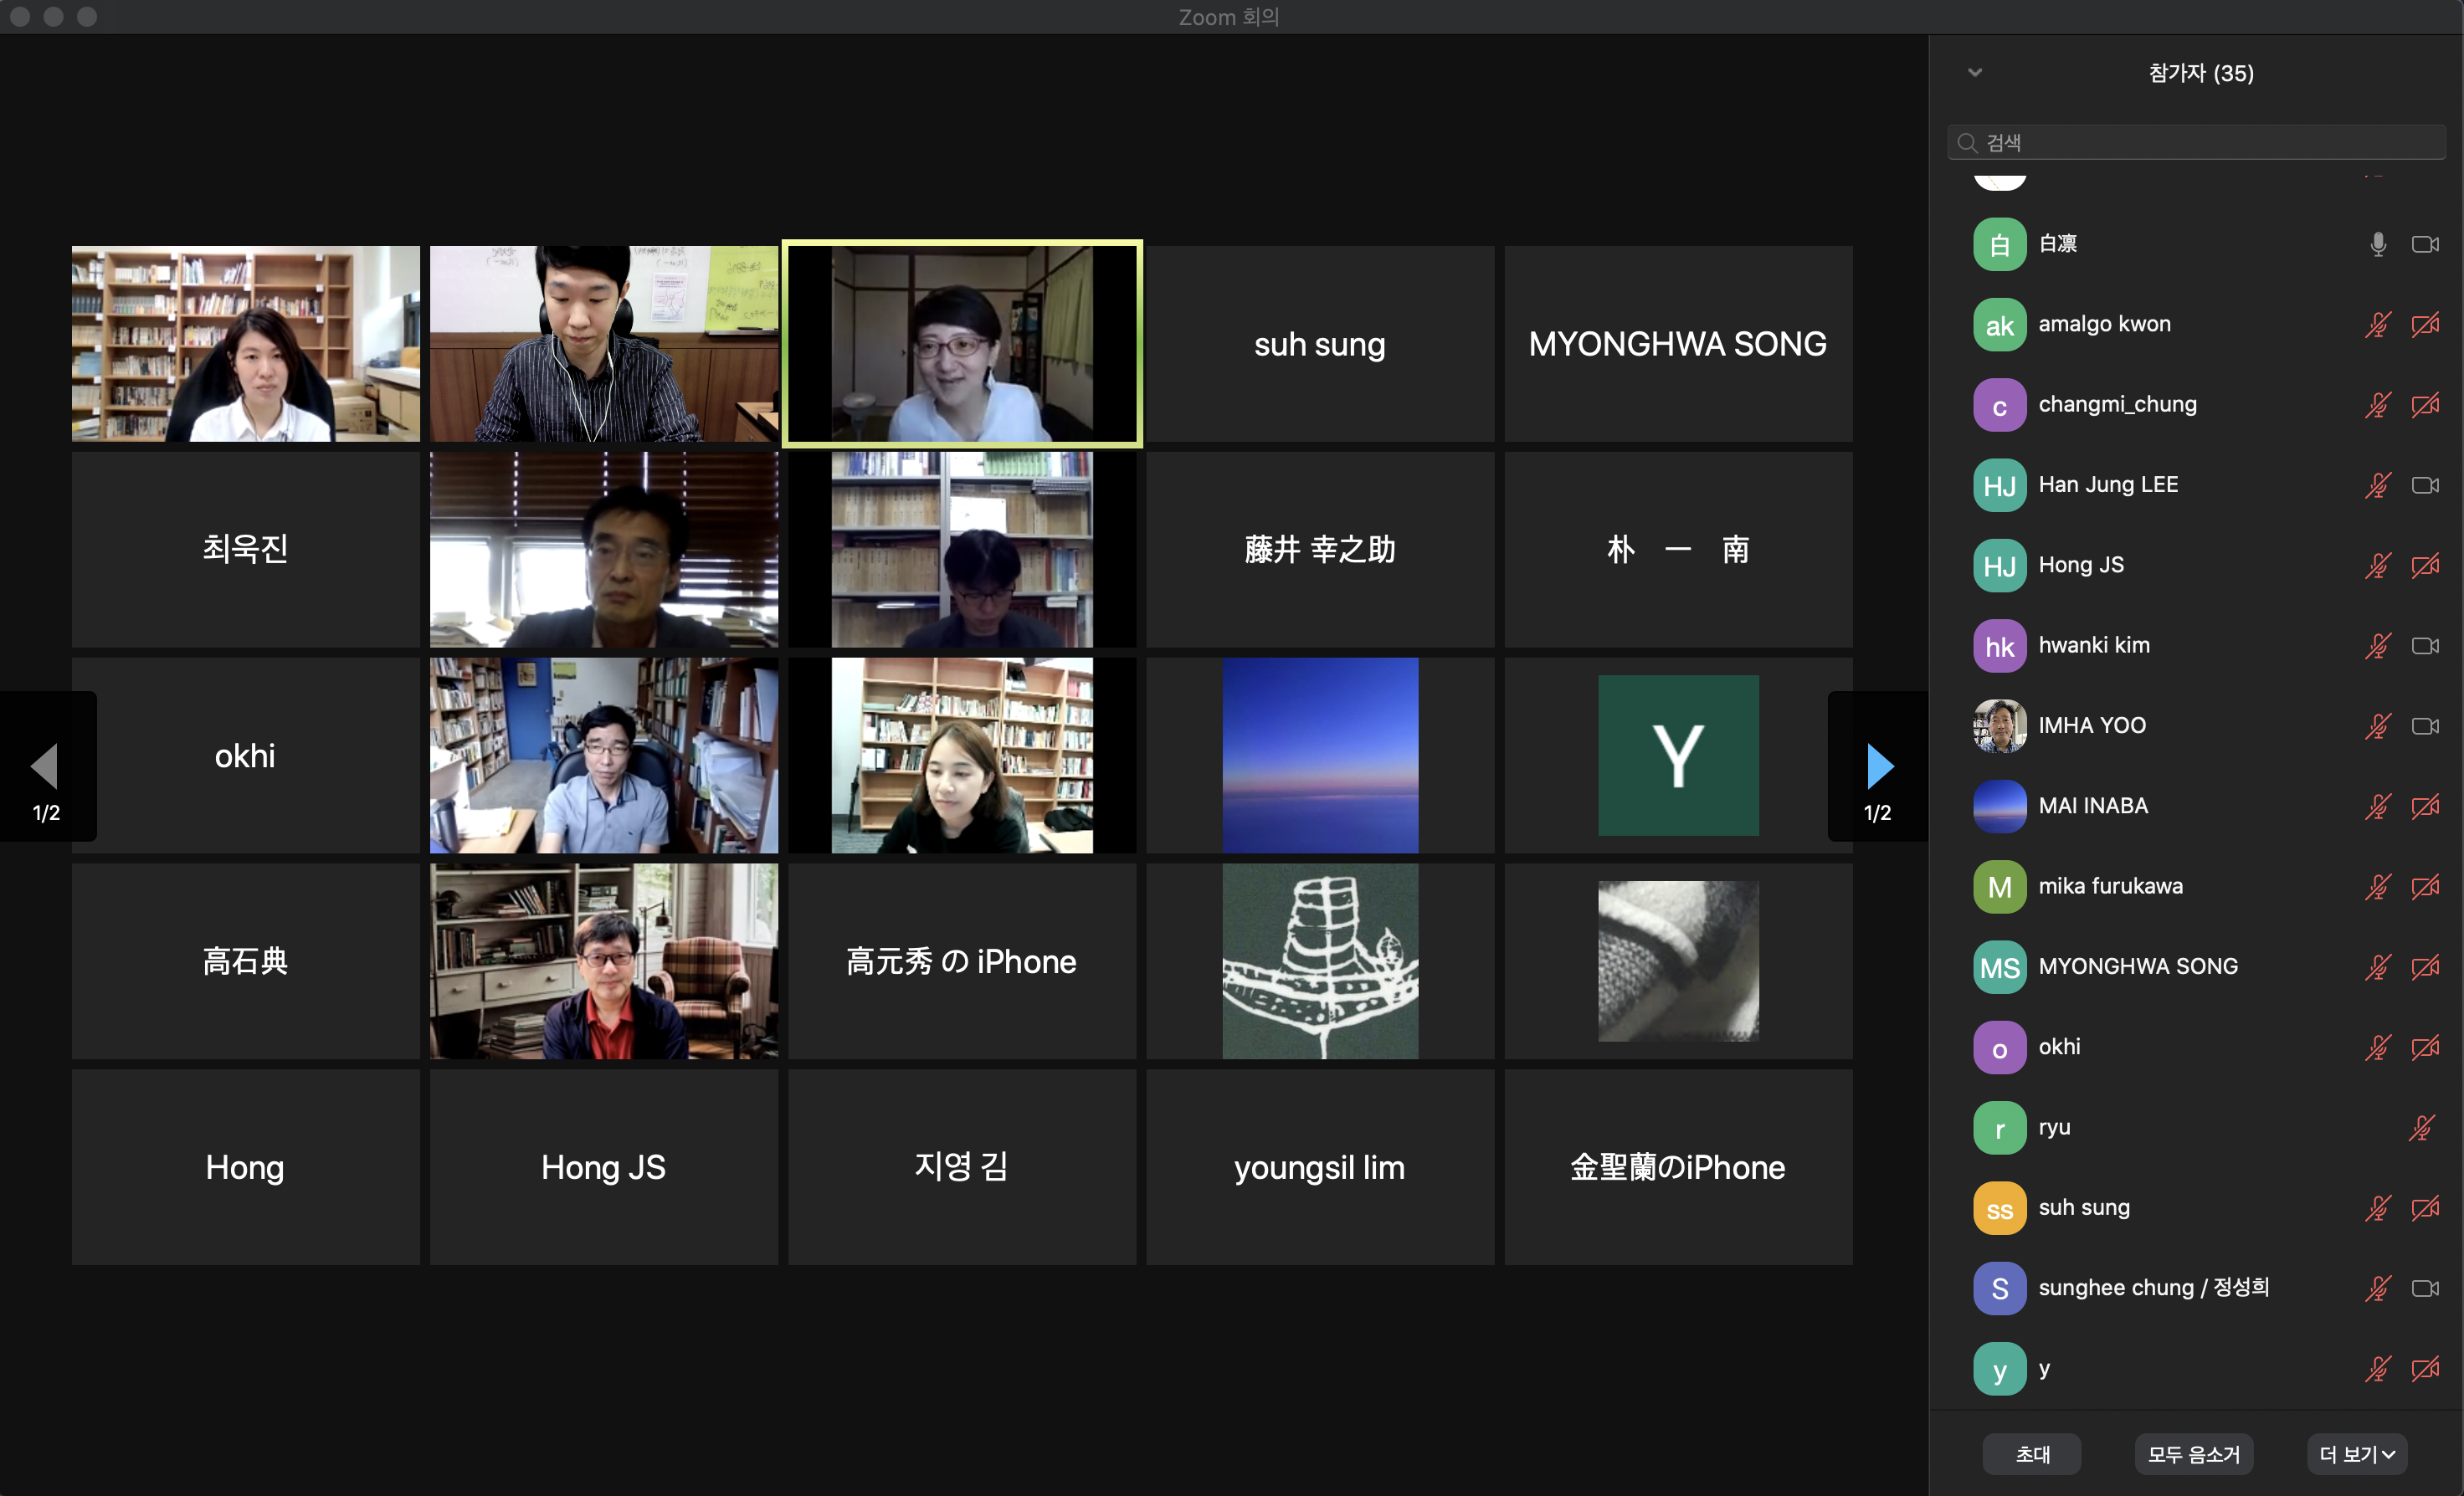This screenshot has width=2464, height=1496.
Task: Click muted mic icon for hwanki kim
Action: pyautogui.click(x=2378, y=646)
